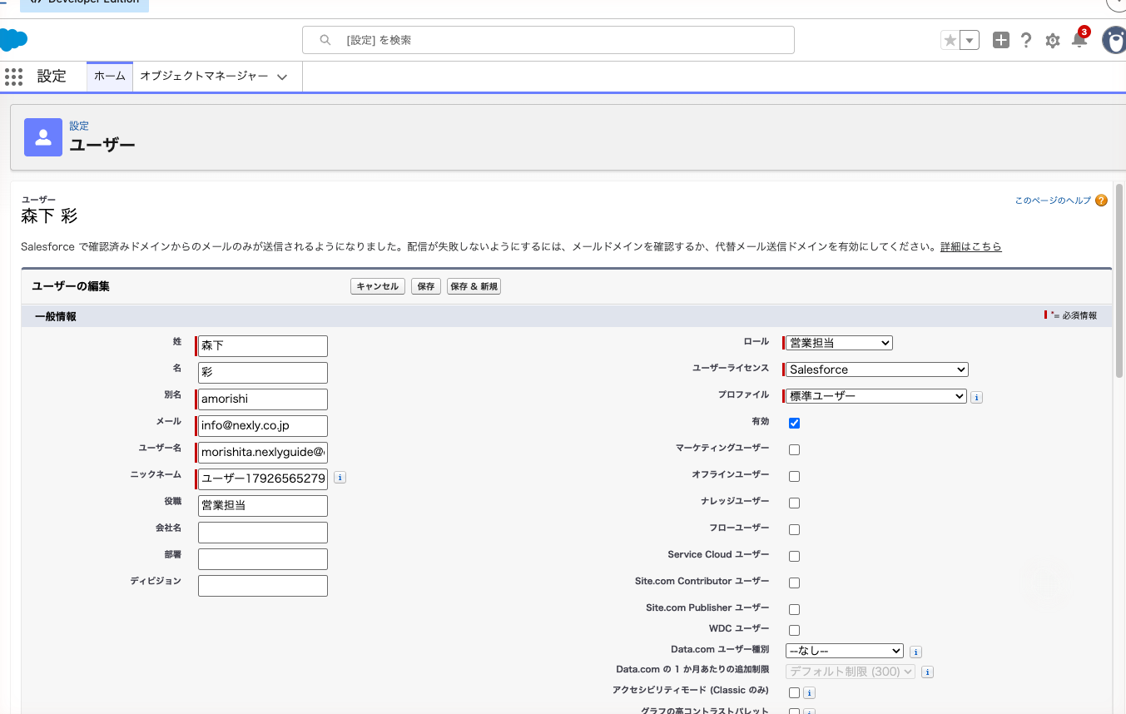Screen dimensions: 1126x714
Task: Open the global actions plus icon
Action: click(x=1001, y=40)
